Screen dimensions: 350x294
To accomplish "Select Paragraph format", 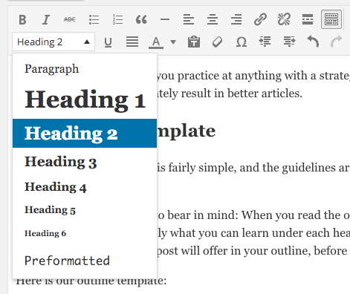I will pos(85,69).
